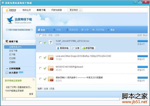
Task: Click the progress bar of YLMF_GhostXP3TBB
Action: pos(142,41)
